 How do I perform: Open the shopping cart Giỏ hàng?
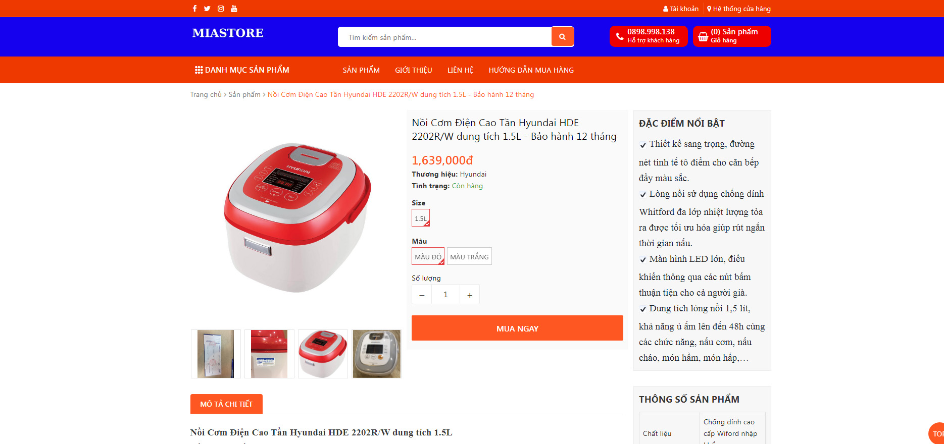[732, 36]
